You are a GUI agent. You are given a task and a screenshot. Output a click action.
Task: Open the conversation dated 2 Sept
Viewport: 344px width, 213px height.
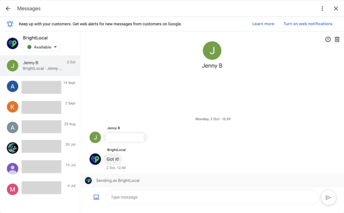tap(40, 107)
